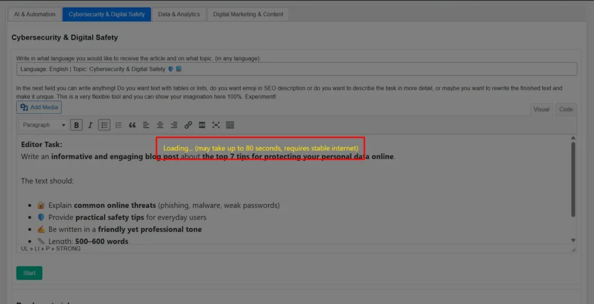Click 'friendly yet professional tone' bullet

coord(150,230)
